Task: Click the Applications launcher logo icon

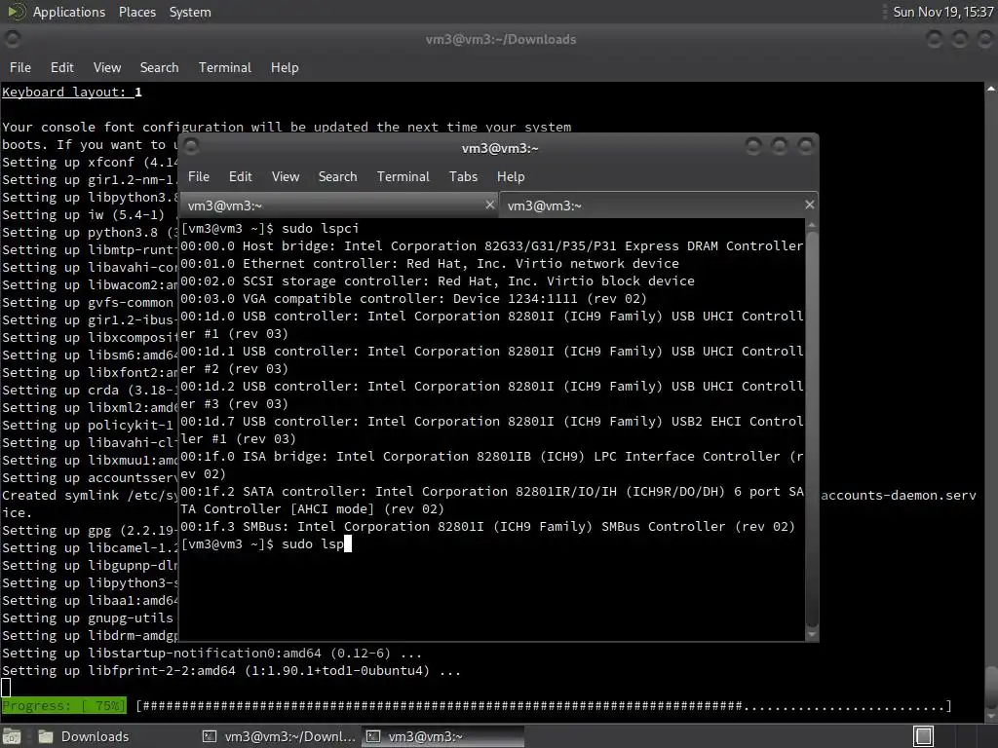Action: (17, 12)
